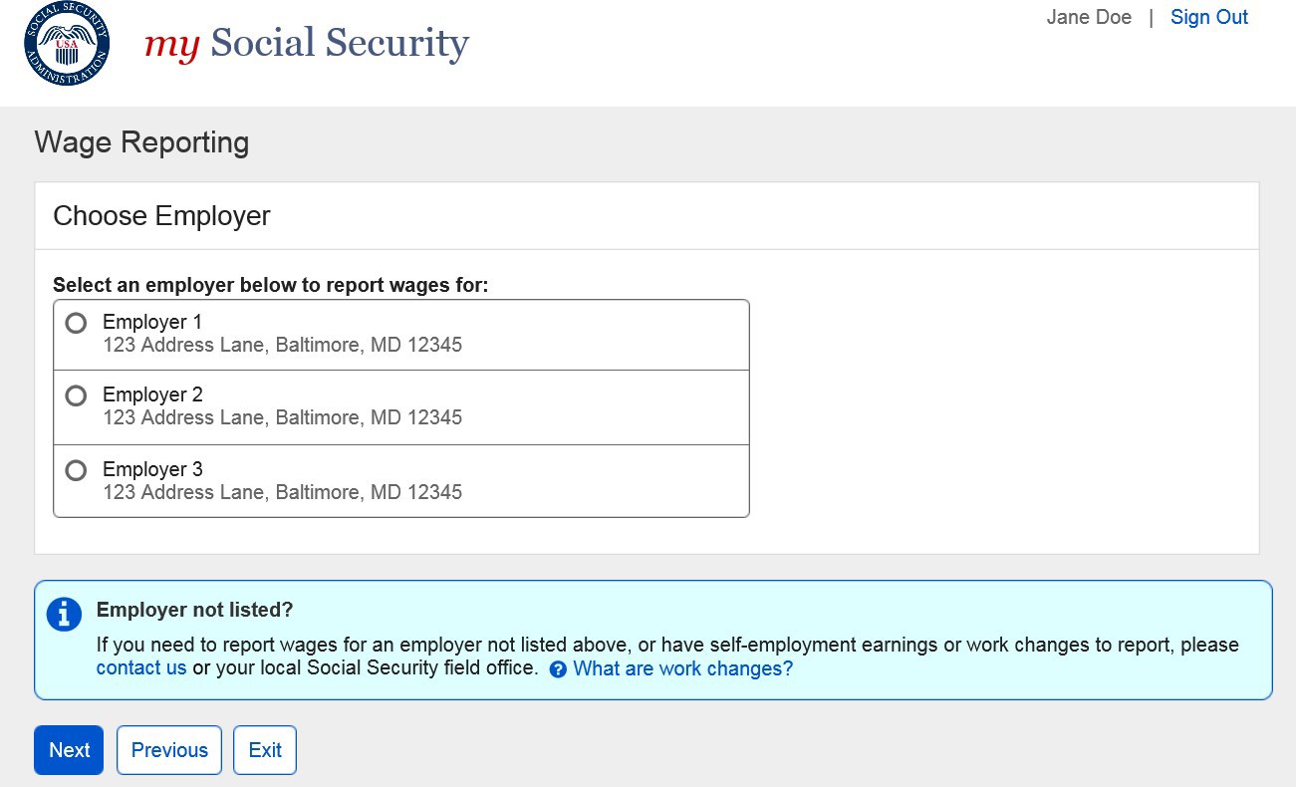Screen dimensions: 1296x787
Task: Click the 'Employer 1' label text
Action: pos(152,322)
